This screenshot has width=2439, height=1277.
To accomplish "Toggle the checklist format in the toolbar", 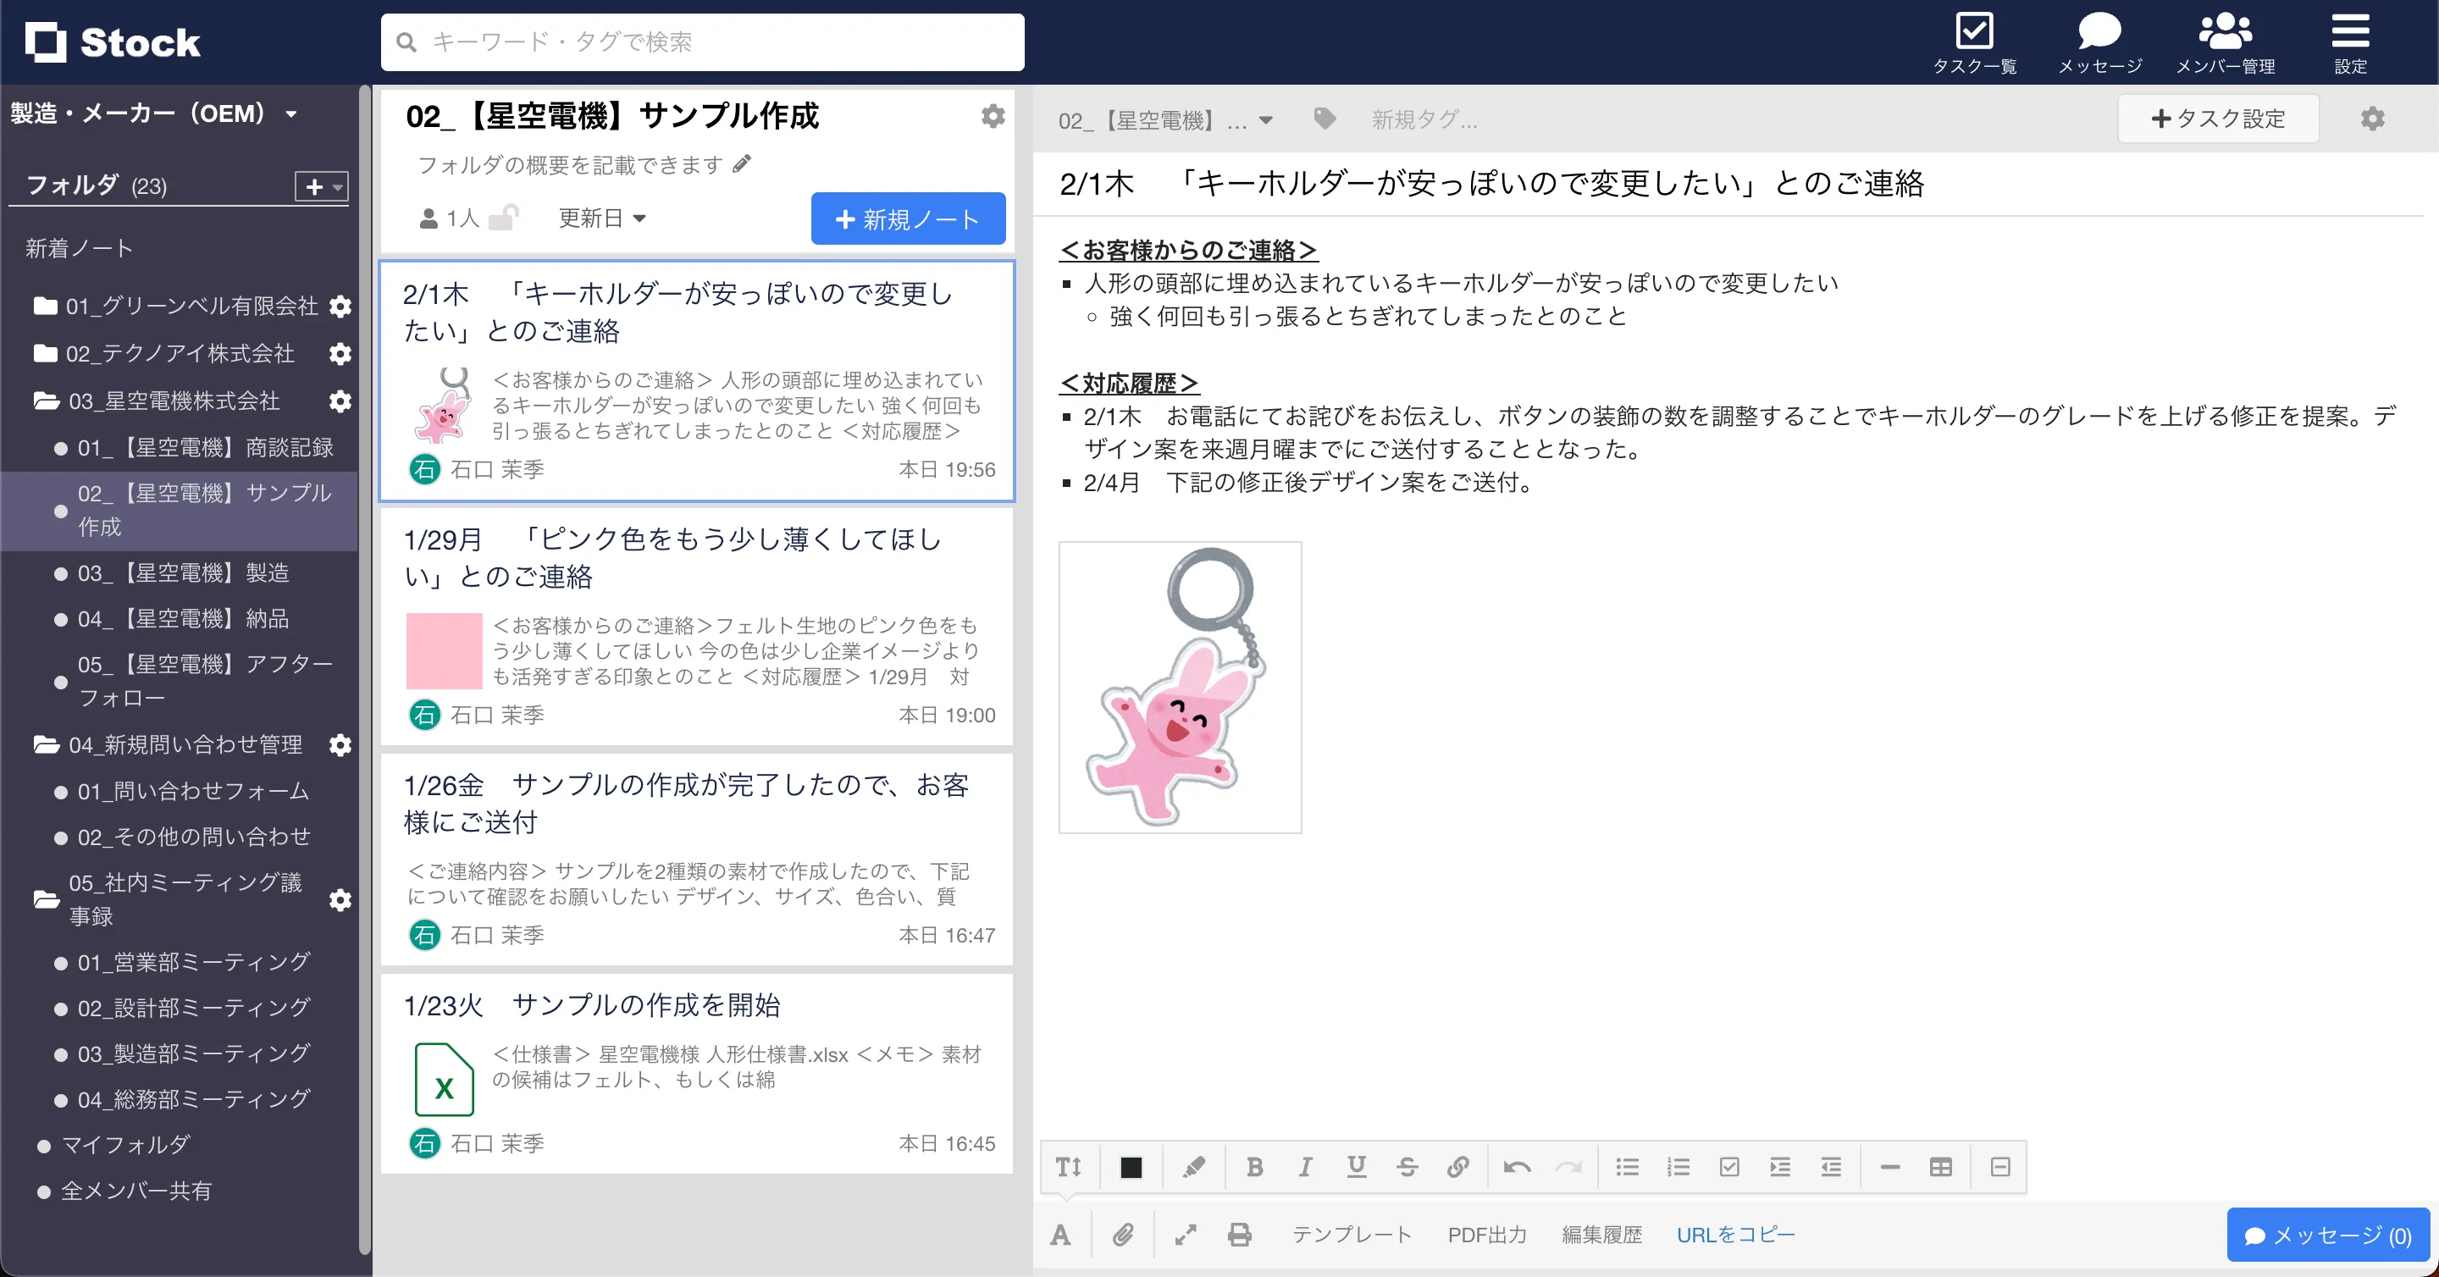I will (1730, 1166).
